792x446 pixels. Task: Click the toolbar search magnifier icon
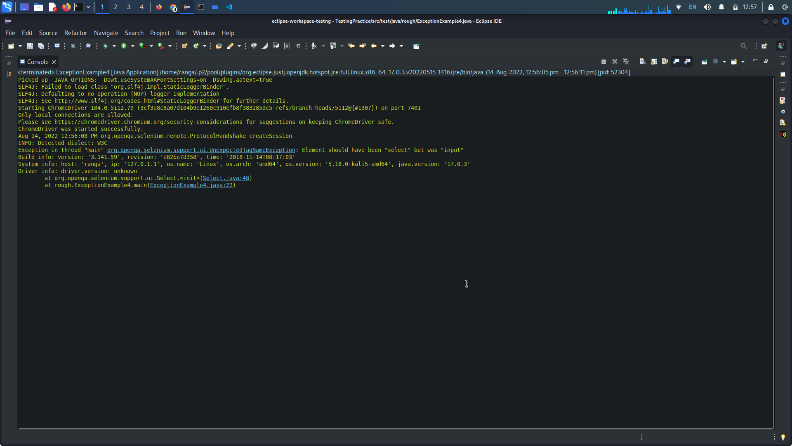pyautogui.click(x=744, y=46)
